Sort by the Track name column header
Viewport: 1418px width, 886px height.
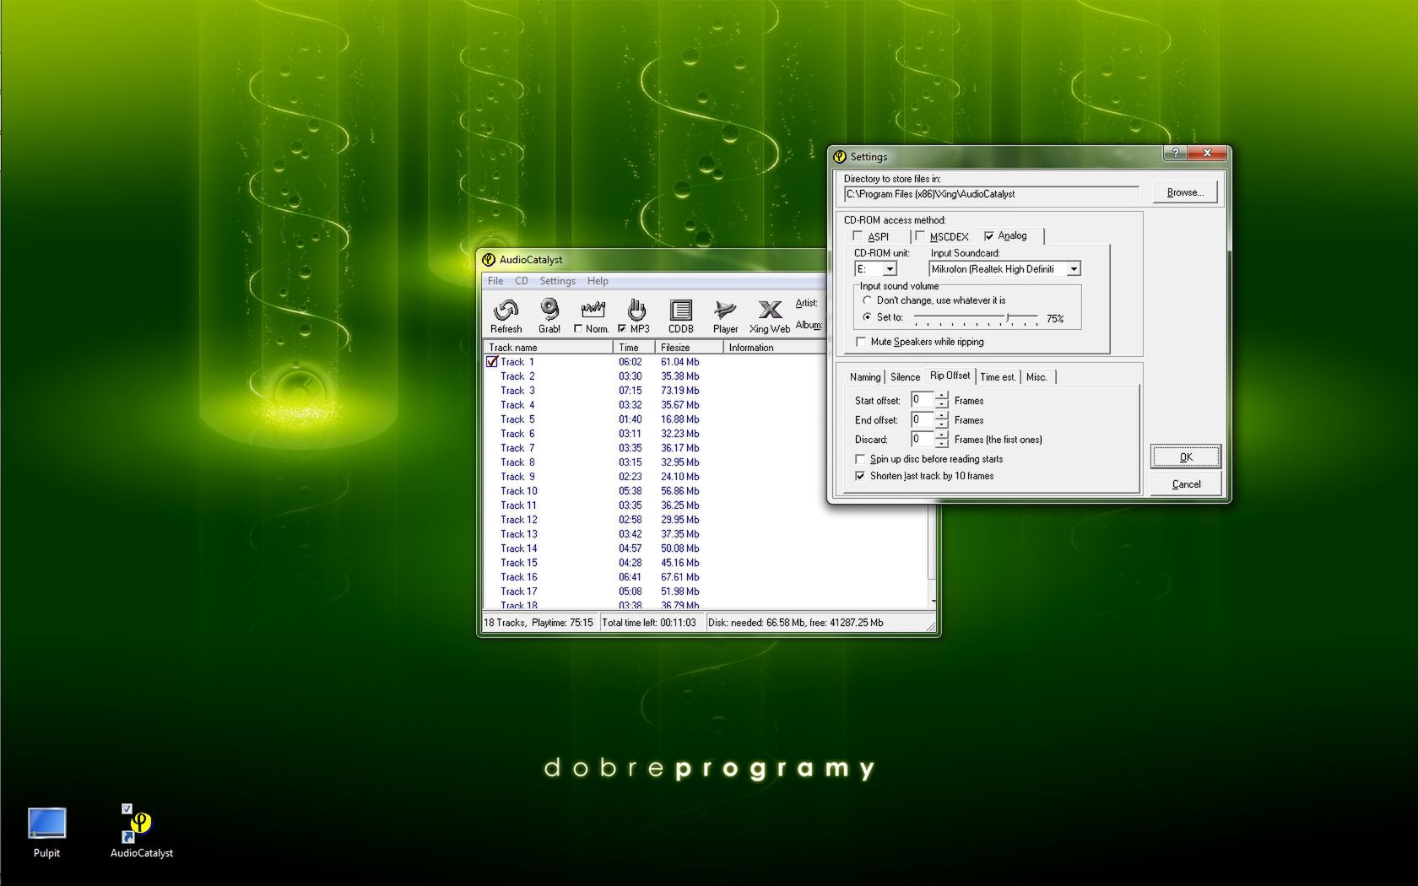548,348
